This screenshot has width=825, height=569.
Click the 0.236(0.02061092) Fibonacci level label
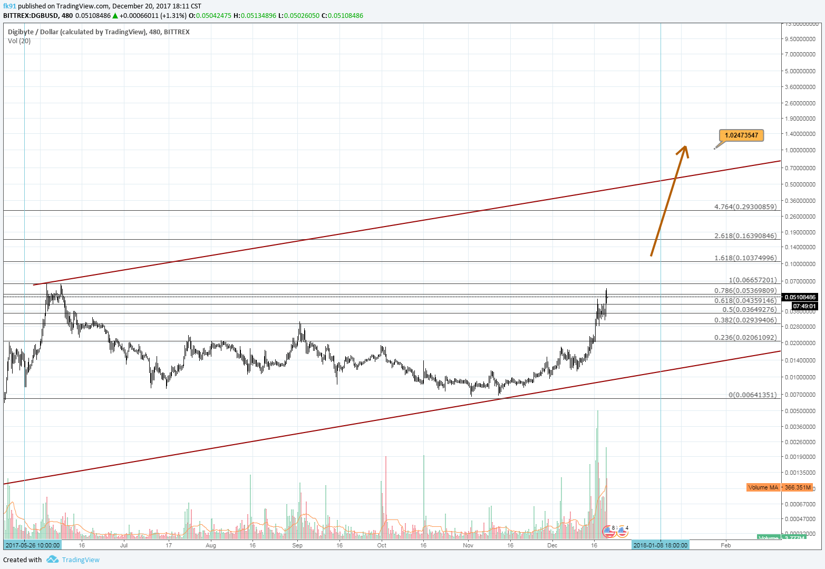[x=745, y=337]
